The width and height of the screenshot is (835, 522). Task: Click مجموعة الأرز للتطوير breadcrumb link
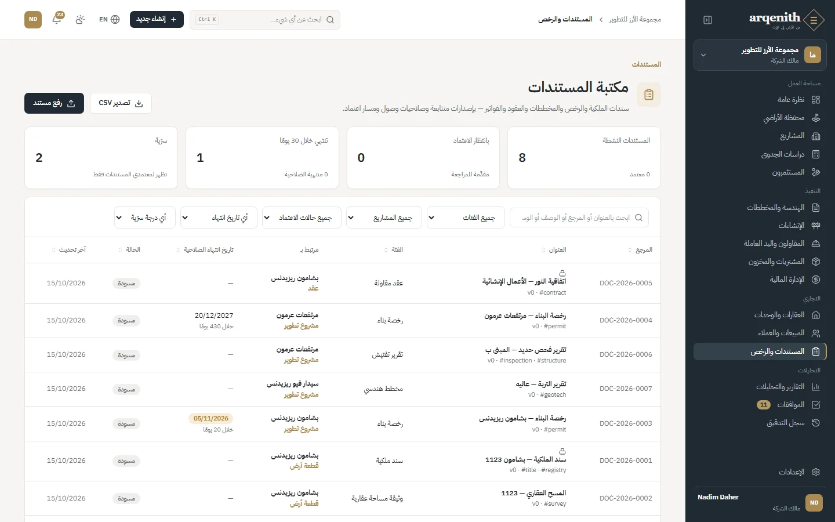click(635, 20)
